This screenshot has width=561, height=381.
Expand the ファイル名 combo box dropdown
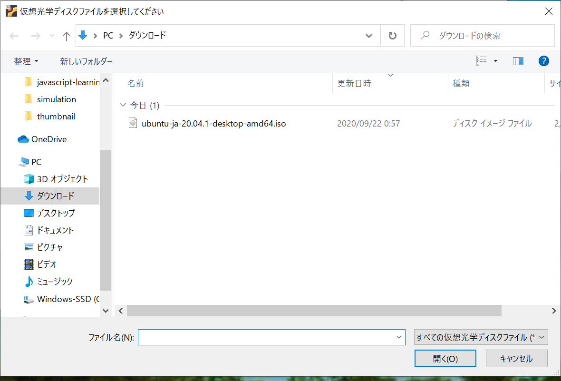[x=399, y=337]
